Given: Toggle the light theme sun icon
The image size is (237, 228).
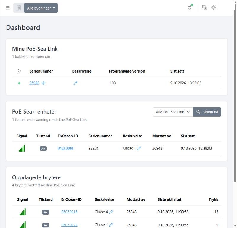Looking at the screenshot, I should click(x=213, y=7).
